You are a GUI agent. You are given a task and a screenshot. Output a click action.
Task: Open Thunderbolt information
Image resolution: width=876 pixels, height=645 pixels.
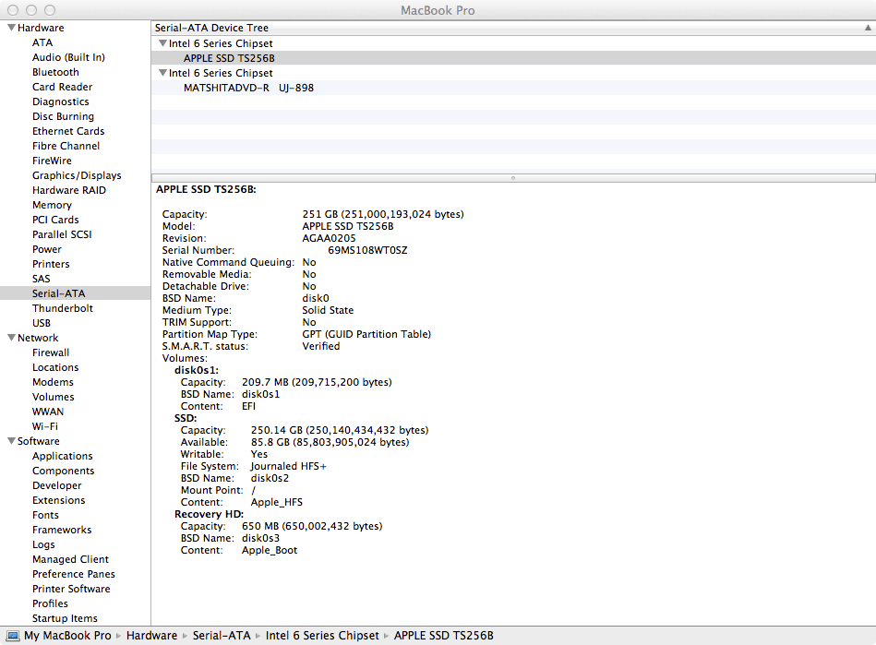pos(63,308)
